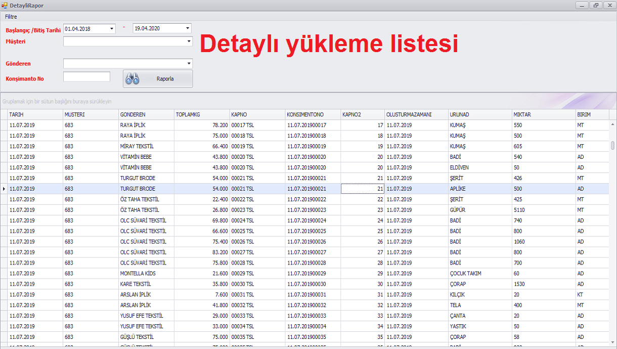Sort by the KAPNO column header
617x349 pixels.
click(x=258, y=115)
